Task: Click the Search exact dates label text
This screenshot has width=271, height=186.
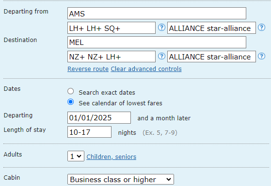Action: point(107,93)
